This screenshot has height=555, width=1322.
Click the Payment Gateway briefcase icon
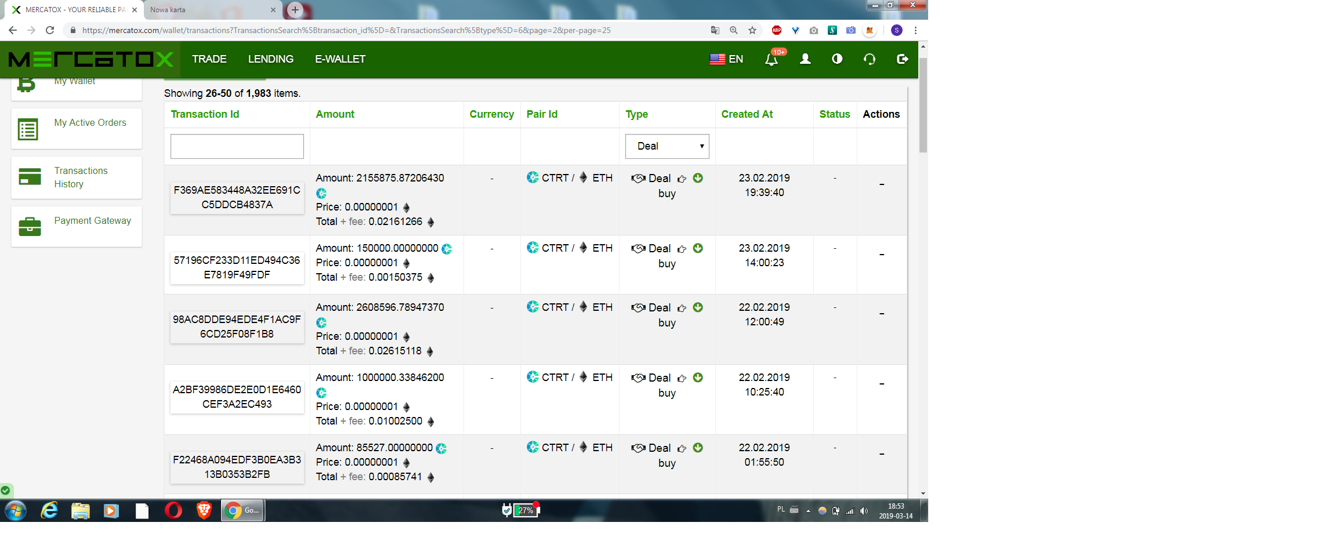pyautogui.click(x=30, y=226)
